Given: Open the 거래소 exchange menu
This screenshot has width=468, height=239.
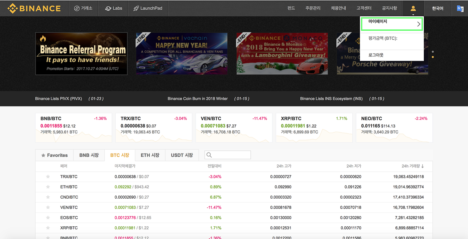Looking at the screenshot, I should [83, 8].
